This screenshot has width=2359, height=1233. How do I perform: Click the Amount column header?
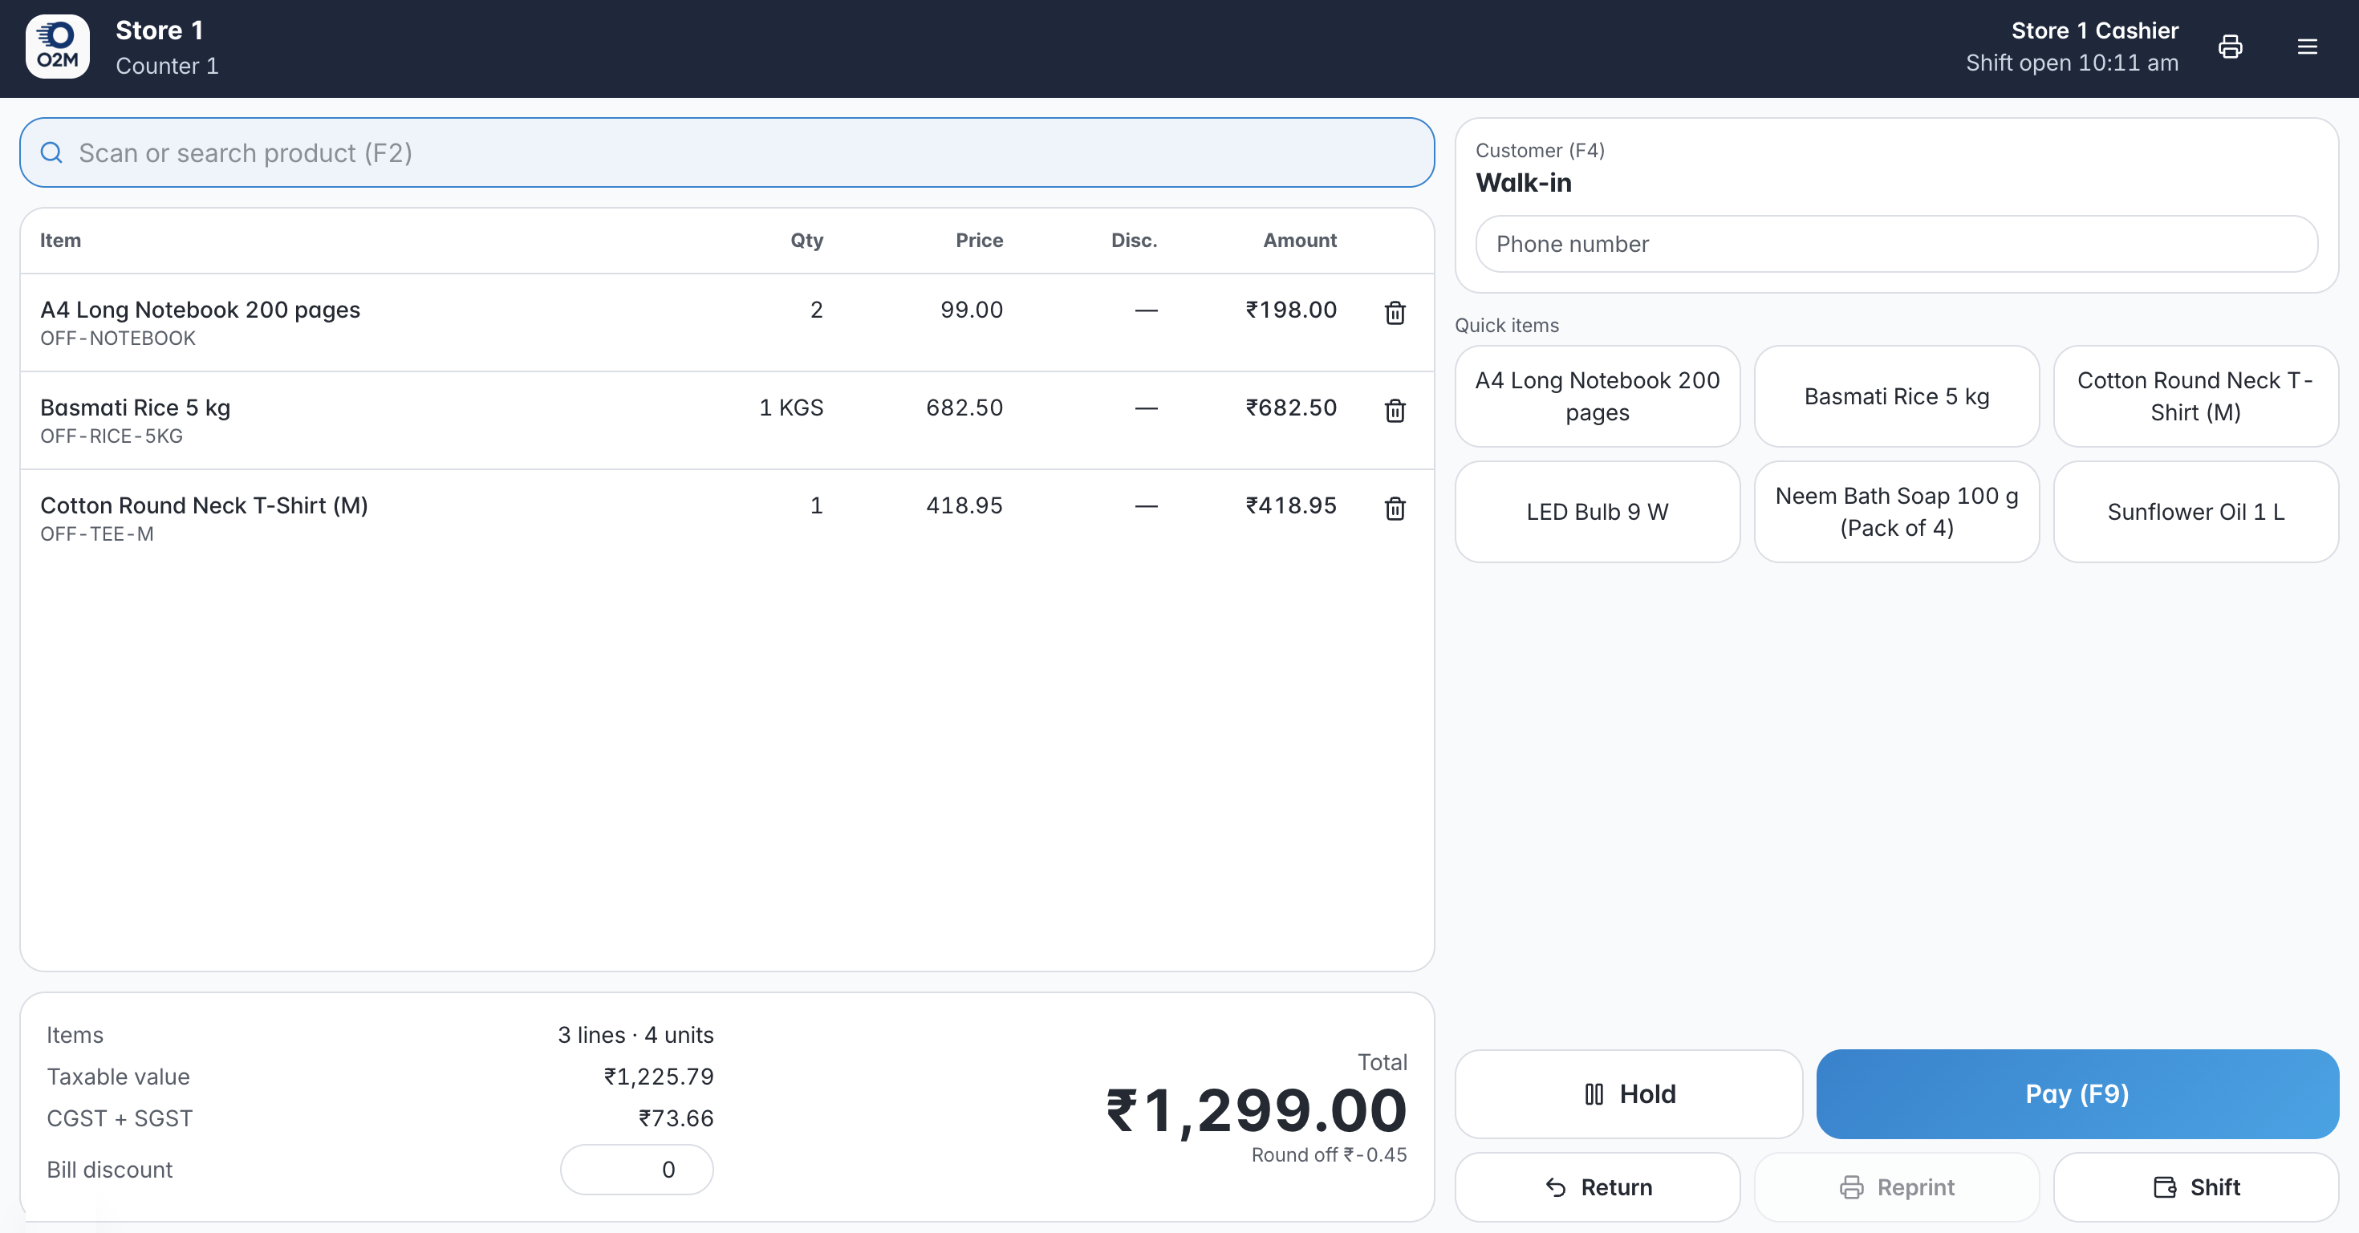coord(1300,241)
